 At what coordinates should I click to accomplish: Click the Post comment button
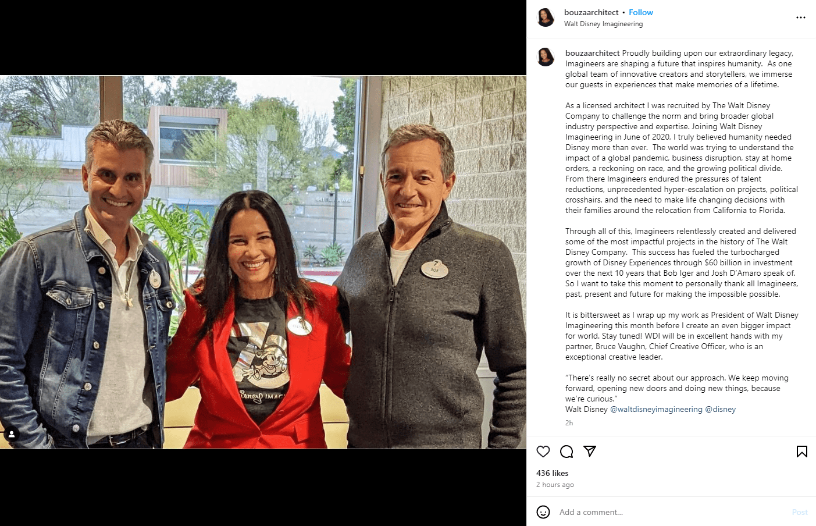(800, 512)
